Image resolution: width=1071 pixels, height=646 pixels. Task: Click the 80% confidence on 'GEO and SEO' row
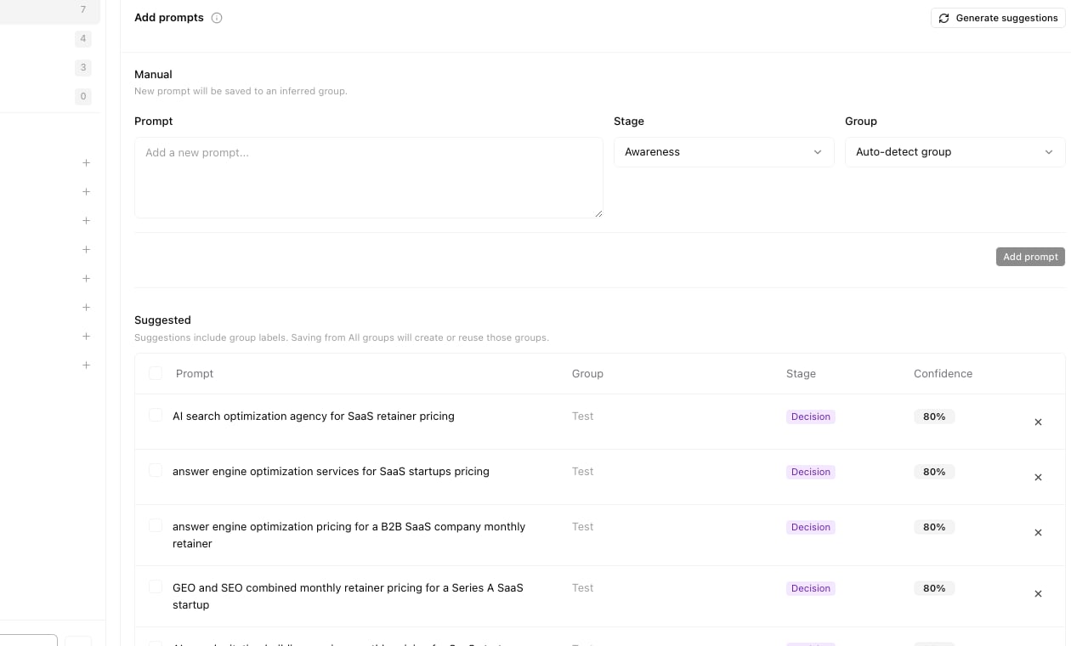click(x=934, y=588)
